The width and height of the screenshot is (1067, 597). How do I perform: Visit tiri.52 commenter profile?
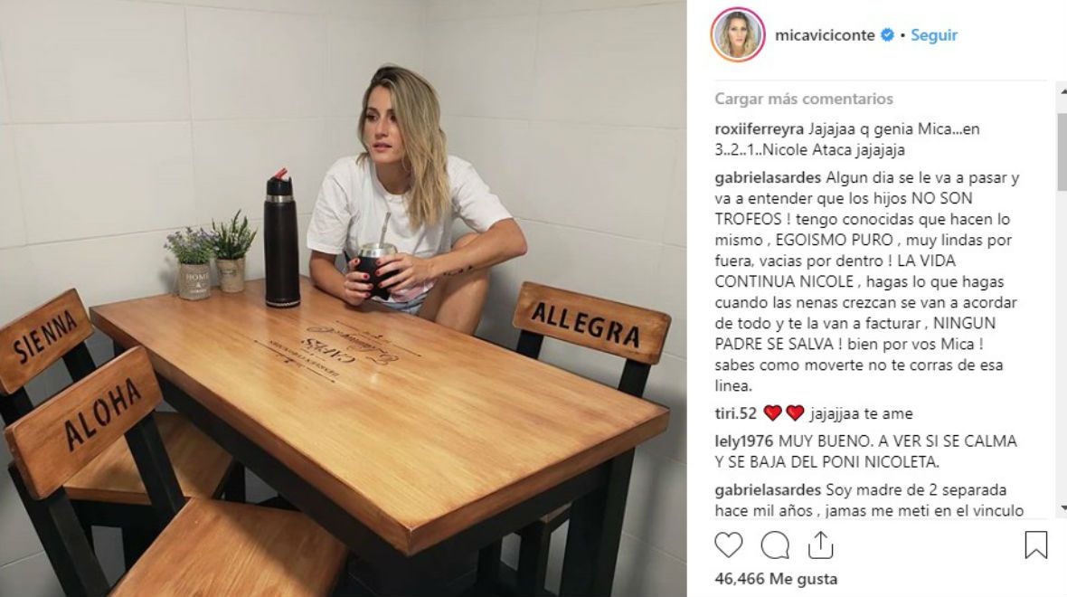(x=736, y=413)
